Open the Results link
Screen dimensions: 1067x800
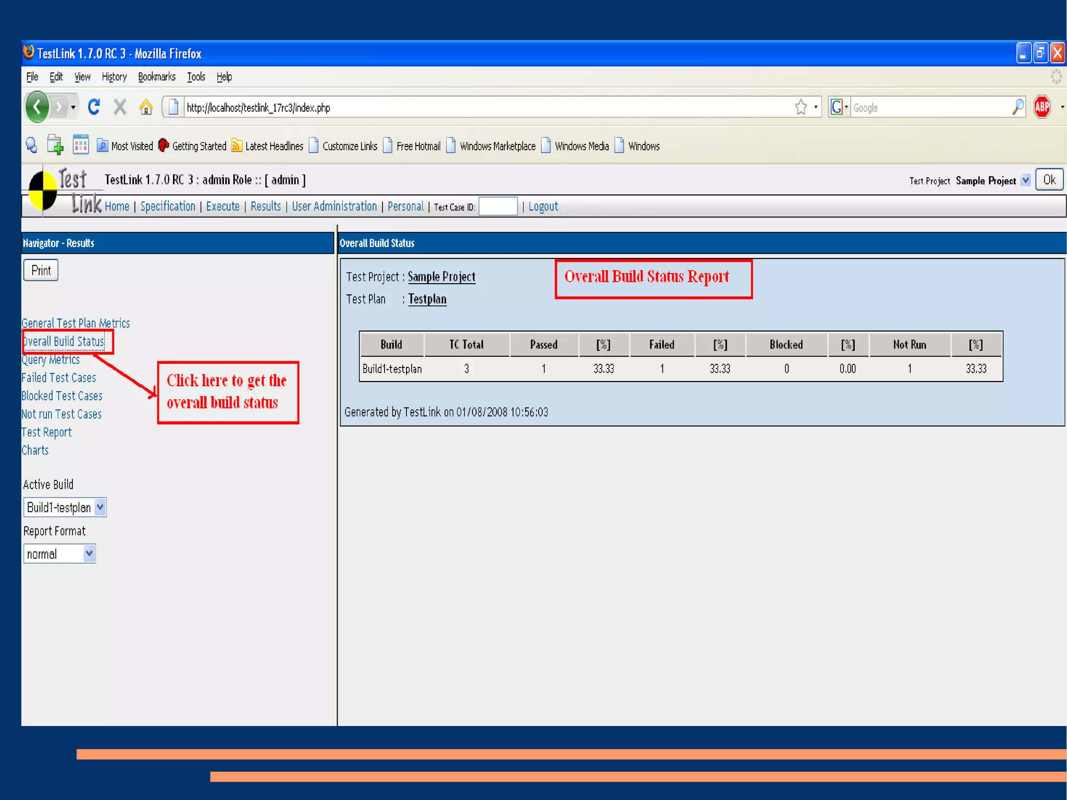(266, 206)
